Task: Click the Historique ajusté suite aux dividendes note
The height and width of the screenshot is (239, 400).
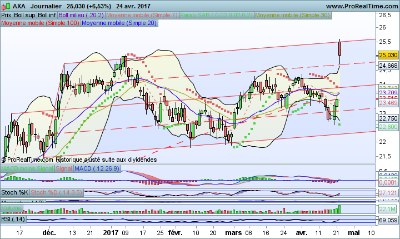Action: (x=106, y=160)
